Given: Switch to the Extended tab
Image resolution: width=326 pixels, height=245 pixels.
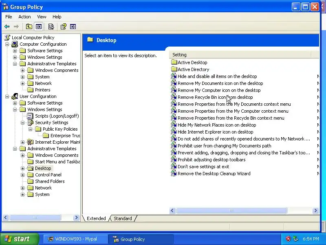Looking at the screenshot, I should click(x=96, y=218).
